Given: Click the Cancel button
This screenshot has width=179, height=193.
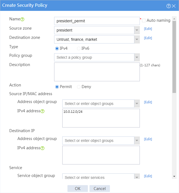Looking at the screenshot, I should [100, 189].
